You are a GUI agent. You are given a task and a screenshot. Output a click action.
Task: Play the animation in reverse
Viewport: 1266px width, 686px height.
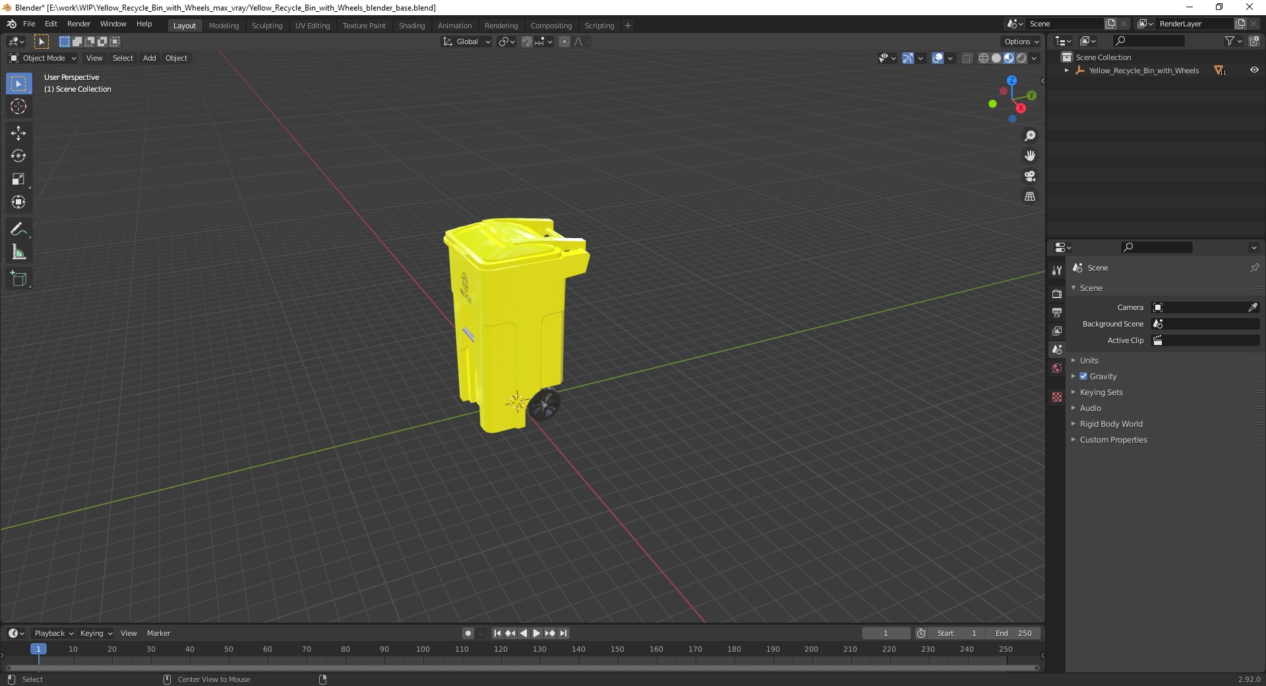click(x=524, y=633)
